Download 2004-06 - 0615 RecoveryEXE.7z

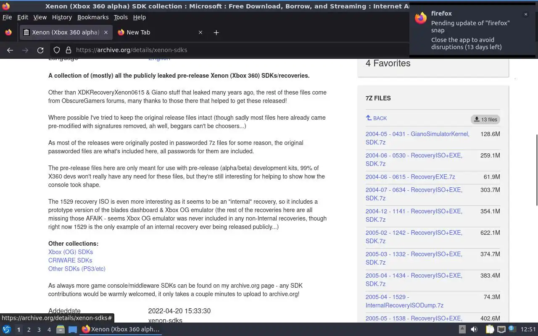[x=410, y=177]
